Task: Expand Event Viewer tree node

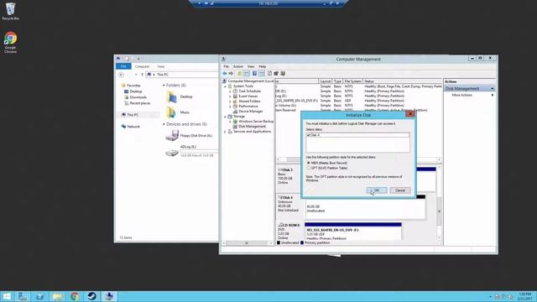Action: pyautogui.click(x=230, y=96)
